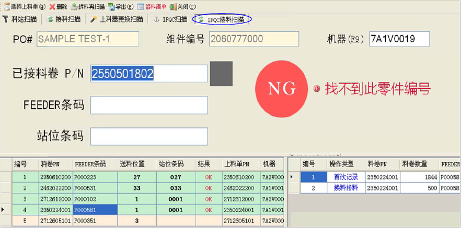Click the gray square beside the P/N field

(221, 74)
